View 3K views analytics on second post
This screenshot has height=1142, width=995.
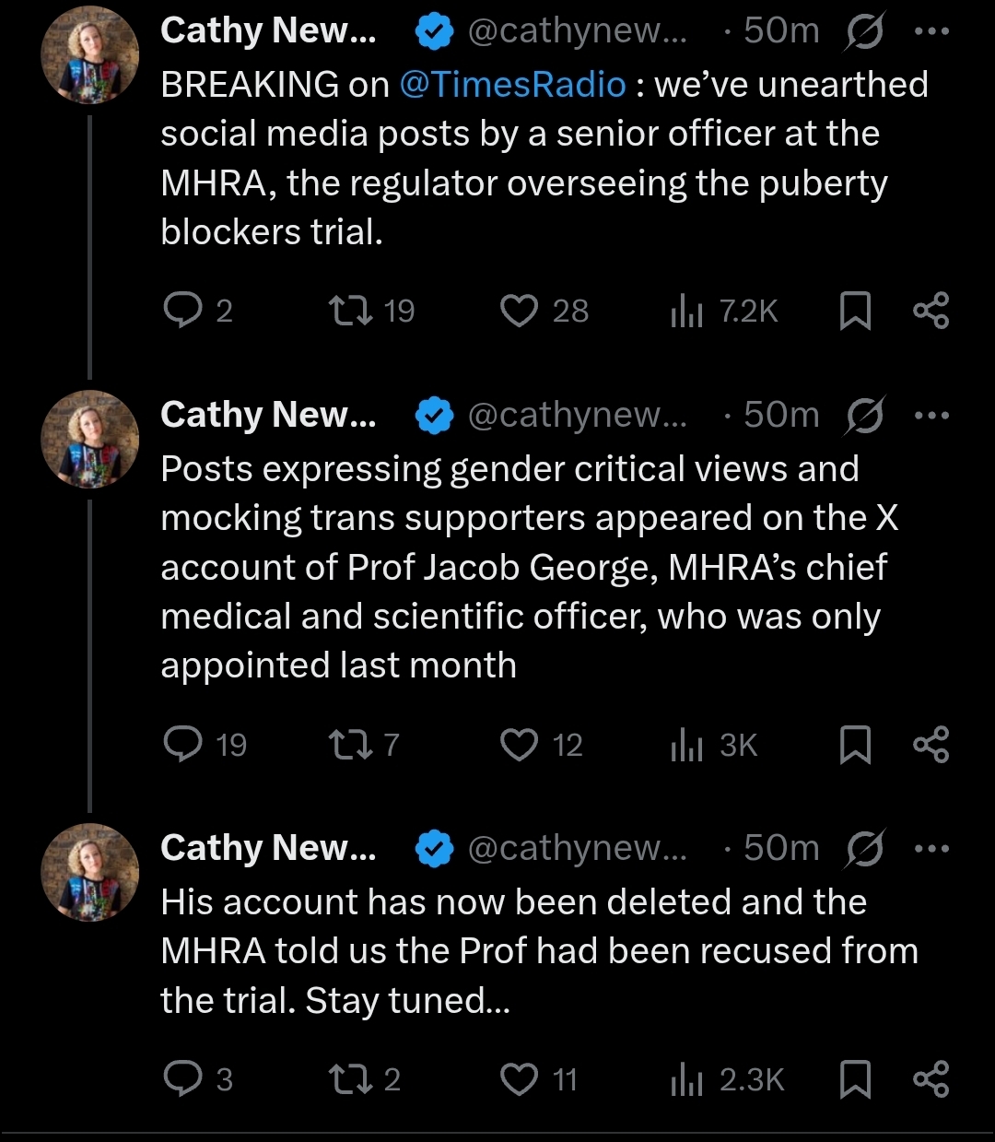coord(685,745)
